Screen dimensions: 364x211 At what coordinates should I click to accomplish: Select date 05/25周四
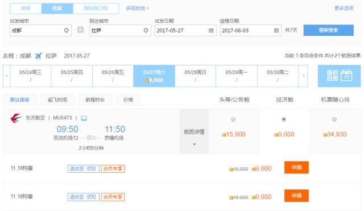coord(72,76)
